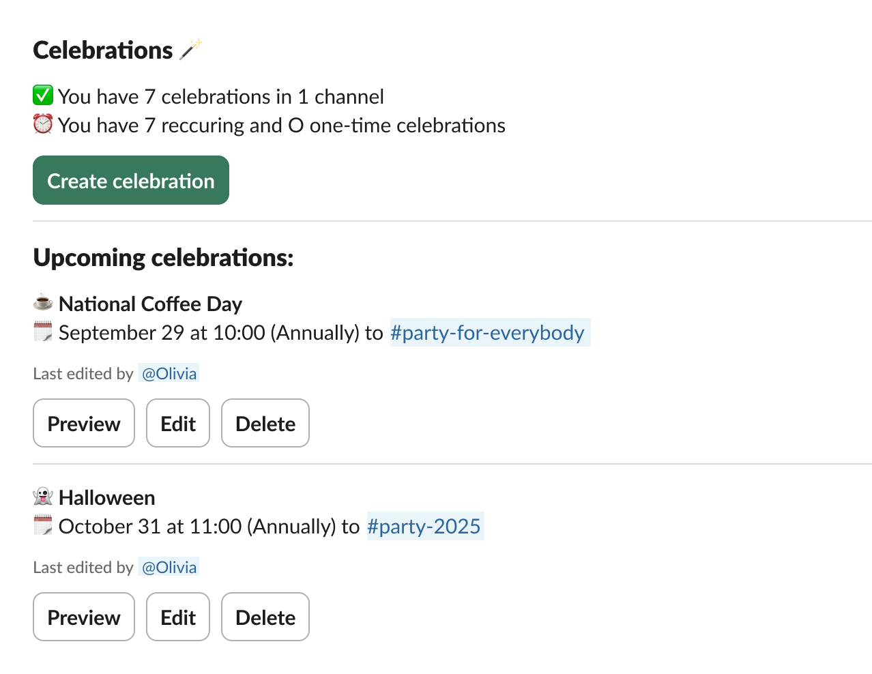Preview the National Coffee Day celebration
This screenshot has height=674, width=872.
coord(83,423)
